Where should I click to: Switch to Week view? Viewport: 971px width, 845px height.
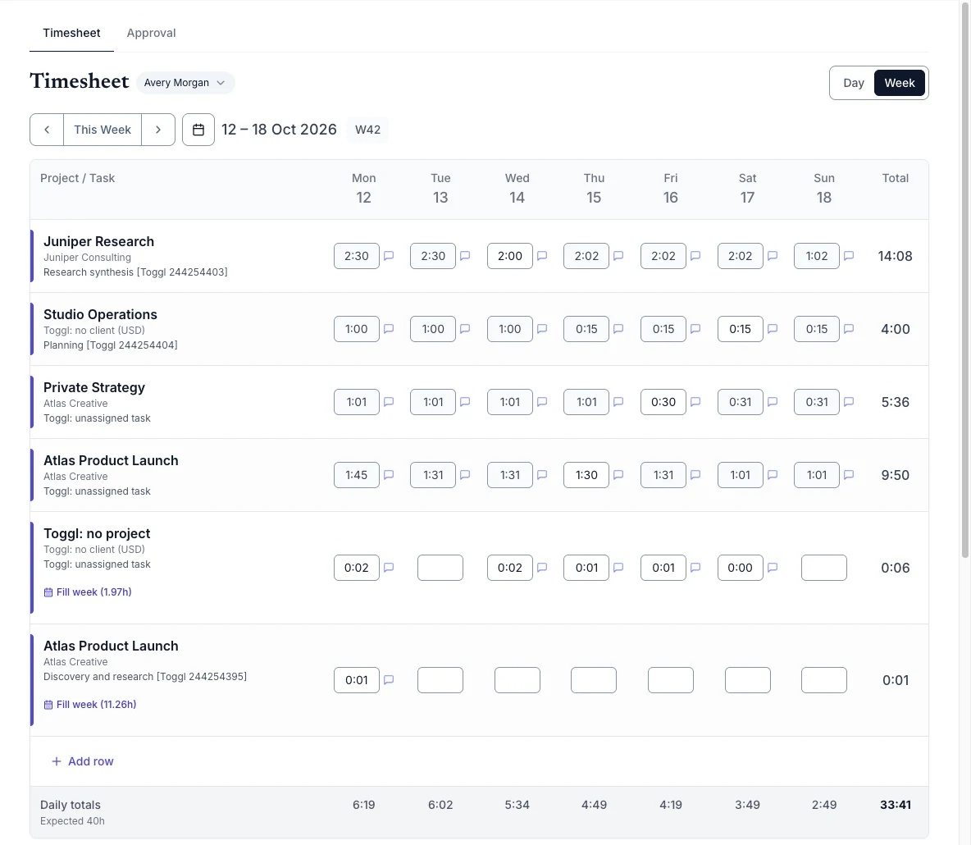899,83
